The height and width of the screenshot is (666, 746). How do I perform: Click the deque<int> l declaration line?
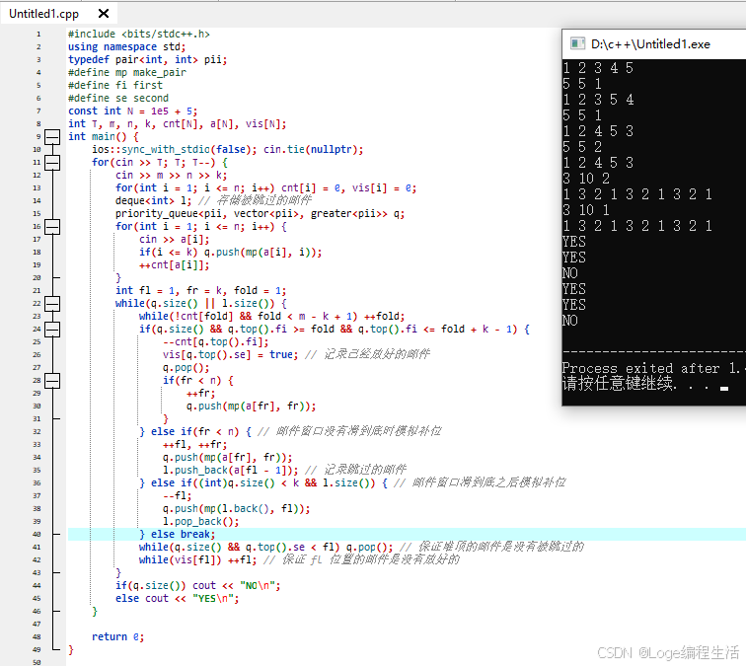[213, 200]
